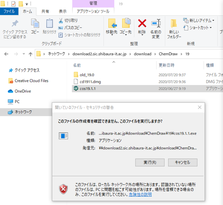Select OneDrive in the navigation pane

[x=23, y=91]
